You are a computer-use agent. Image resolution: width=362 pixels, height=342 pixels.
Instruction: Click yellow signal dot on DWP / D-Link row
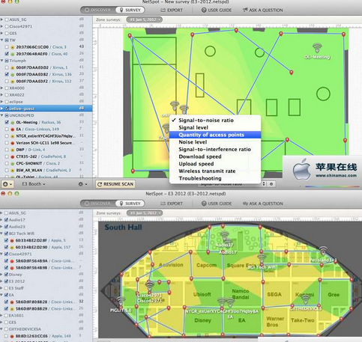12,150
